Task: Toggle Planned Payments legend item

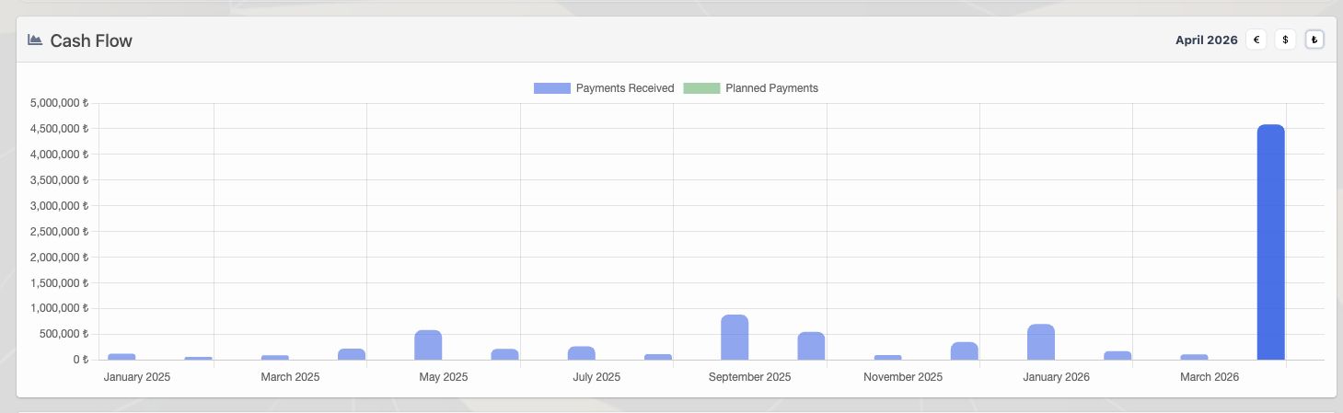Action: point(750,88)
